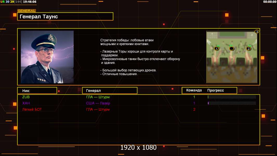
Task: Click the four stars rank insignia on portrait
Action: (41, 80)
